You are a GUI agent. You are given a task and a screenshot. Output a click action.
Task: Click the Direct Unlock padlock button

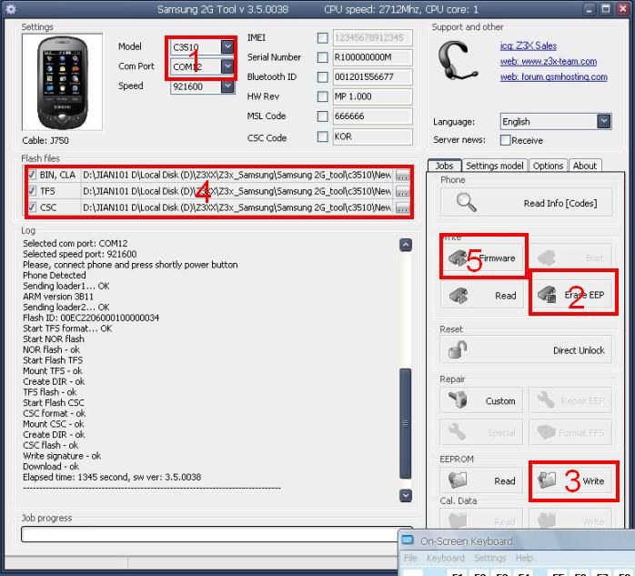pyautogui.click(x=526, y=349)
